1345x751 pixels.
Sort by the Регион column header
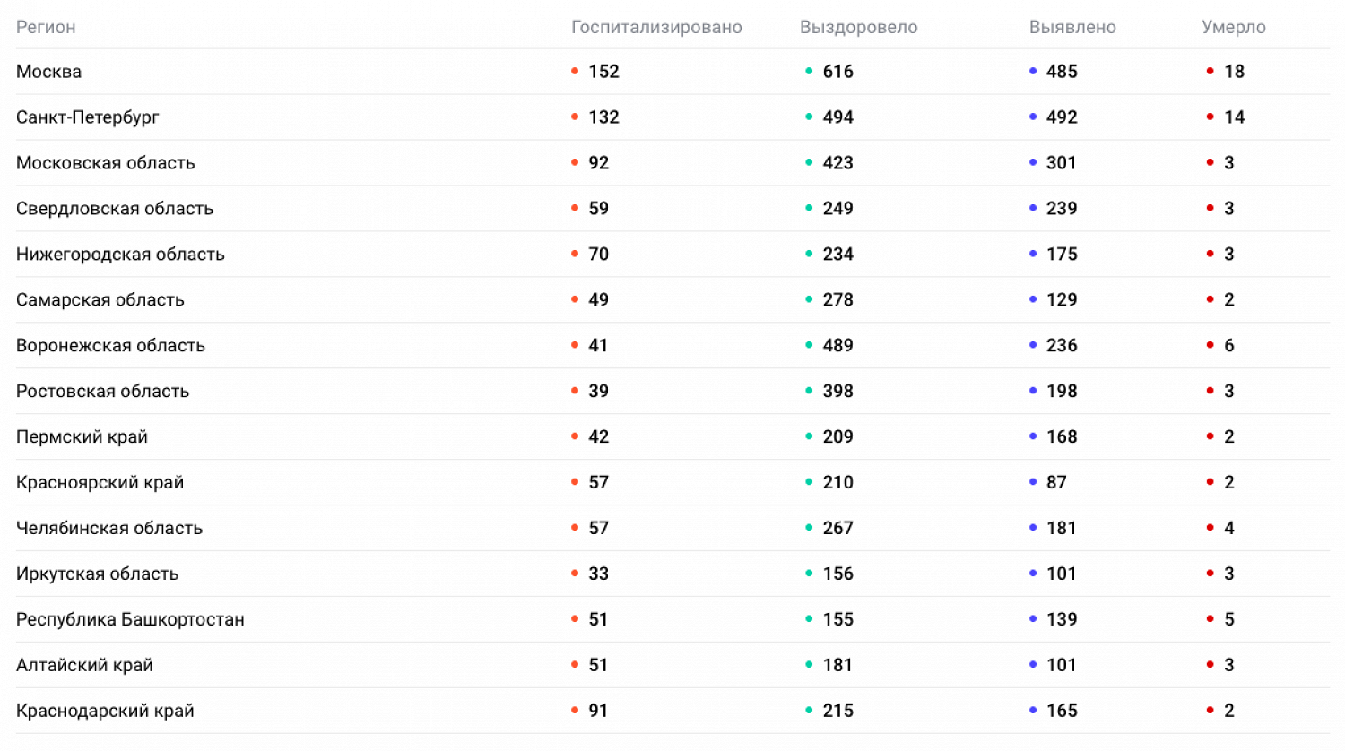pos(46,27)
